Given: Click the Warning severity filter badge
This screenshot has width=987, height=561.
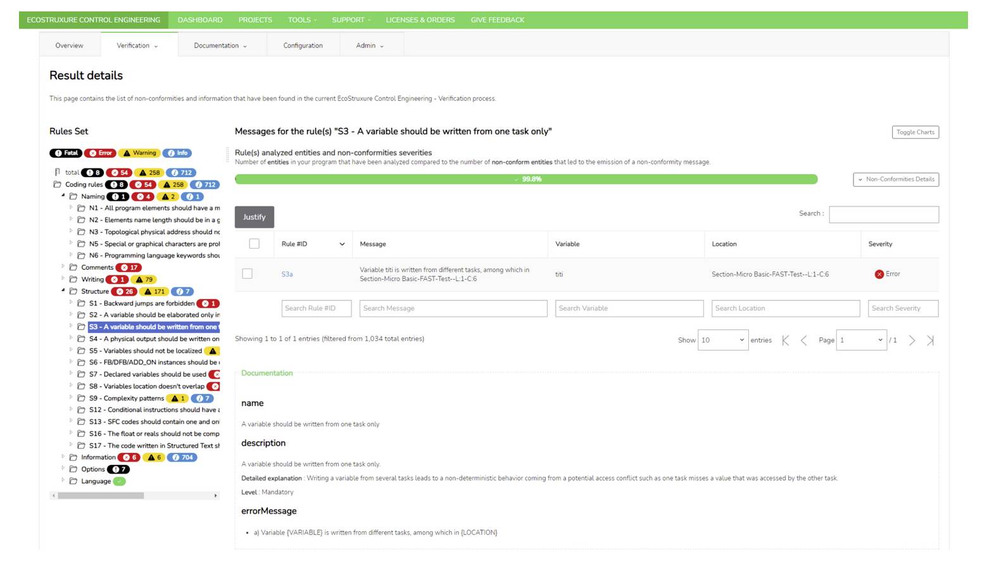Looking at the screenshot, I should [x=139, y=153].
